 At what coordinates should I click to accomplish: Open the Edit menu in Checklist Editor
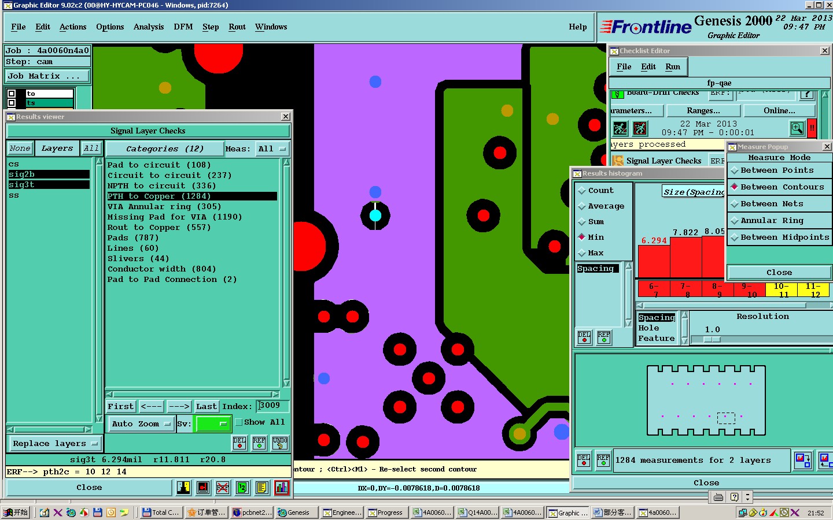coord(648,67)
